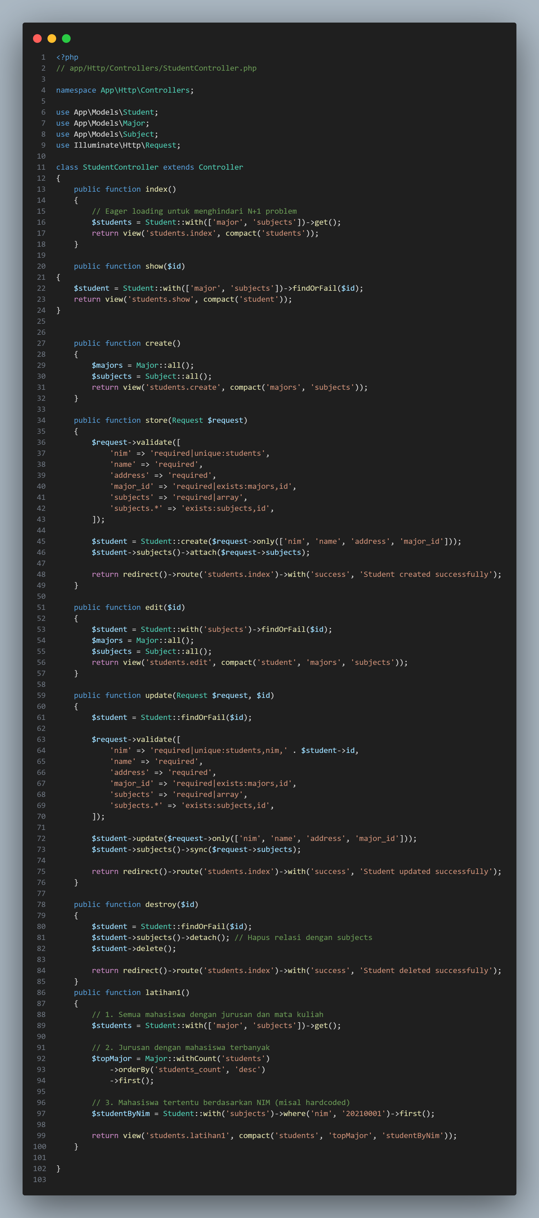The height and width of the screenshot is (1218, 539).
Task: Click the 'required|unique:students' validation string
Action: click(208, 453)
